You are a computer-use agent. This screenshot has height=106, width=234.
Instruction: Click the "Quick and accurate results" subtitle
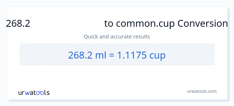click(117, 37)
